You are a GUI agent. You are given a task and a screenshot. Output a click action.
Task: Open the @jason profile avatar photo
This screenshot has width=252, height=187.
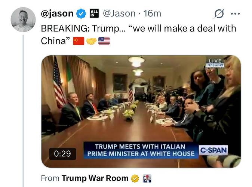pyautogui.click(x=23, y=19)
